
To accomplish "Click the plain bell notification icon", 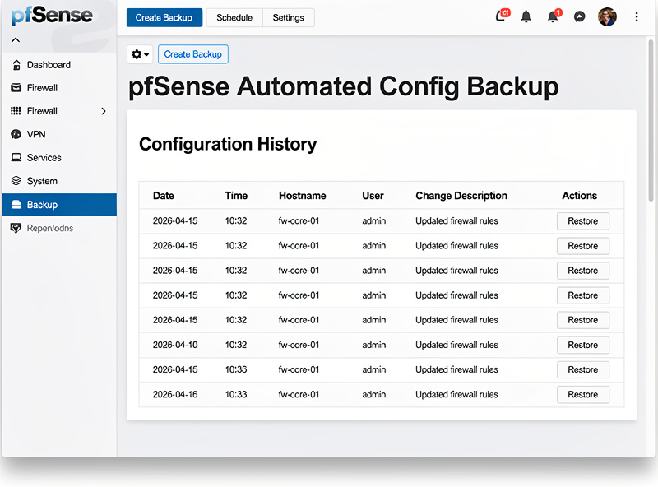I will pos(526,16).
